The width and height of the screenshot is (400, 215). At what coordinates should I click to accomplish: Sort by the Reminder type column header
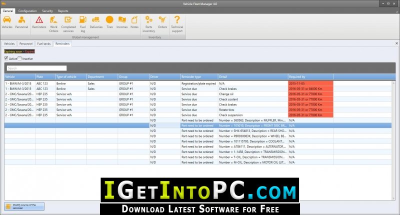coord(199,77)
